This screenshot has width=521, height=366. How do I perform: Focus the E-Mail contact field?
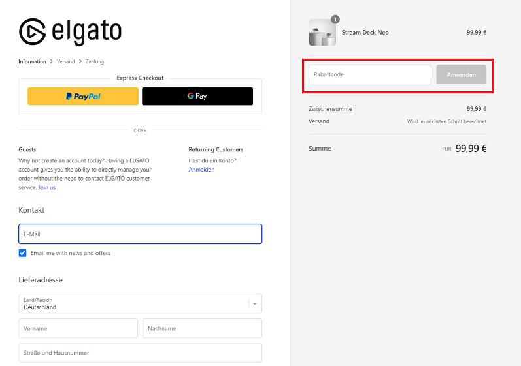[x=140, y=234]
